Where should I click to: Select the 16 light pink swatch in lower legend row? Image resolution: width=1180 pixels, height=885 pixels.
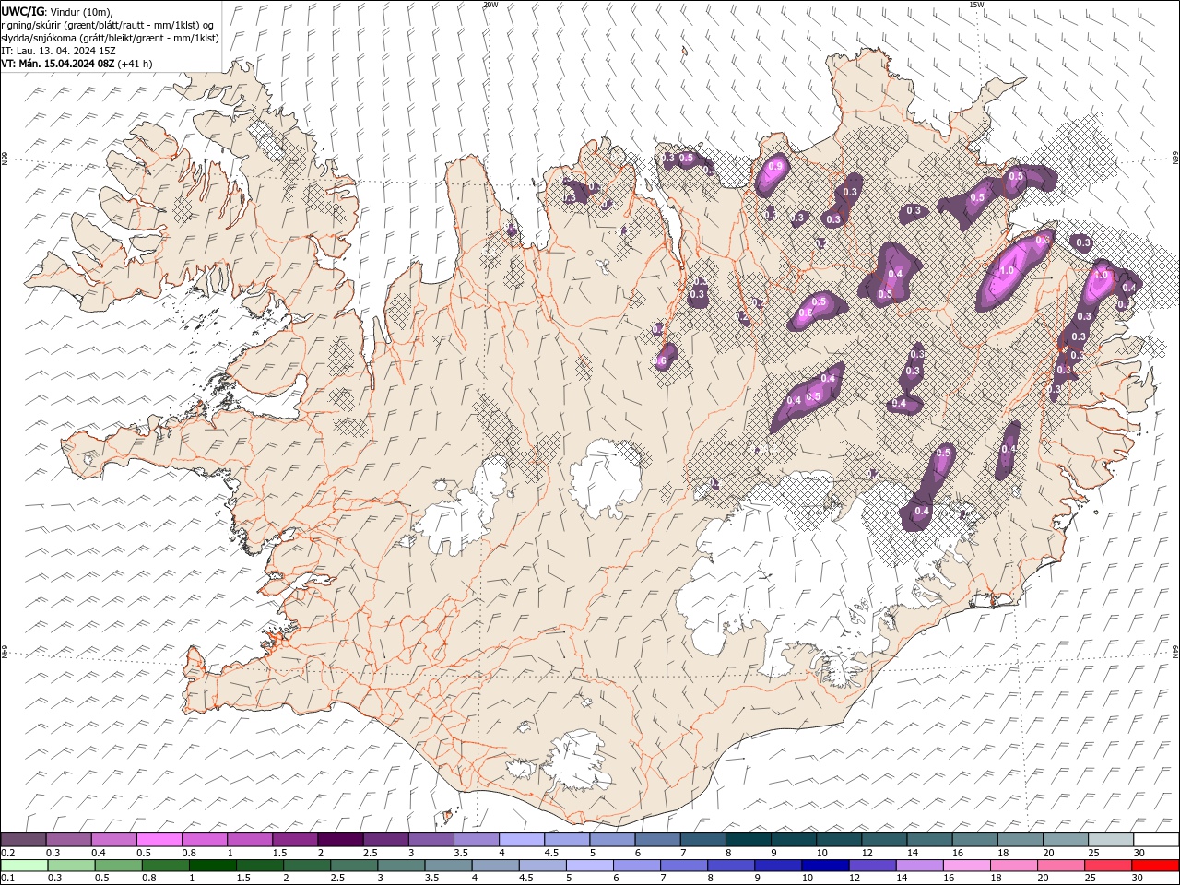(x=966, y=866)
